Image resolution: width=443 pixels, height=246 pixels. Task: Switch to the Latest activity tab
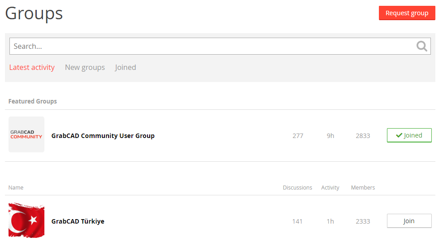(x=32, y=68)
